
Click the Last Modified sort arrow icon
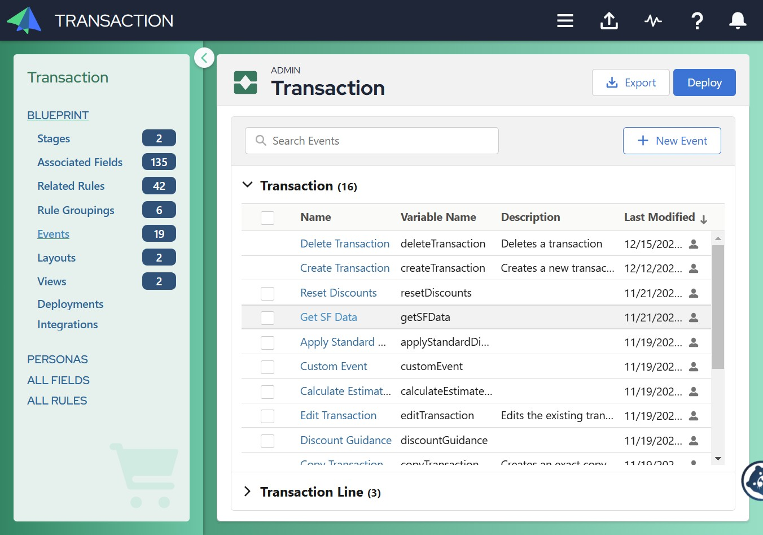coord(704,219)
